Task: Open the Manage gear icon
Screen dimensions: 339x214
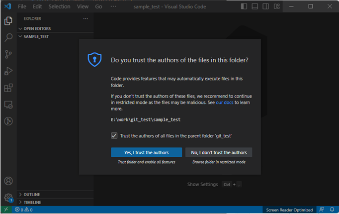Action: [x=8, y=198]
